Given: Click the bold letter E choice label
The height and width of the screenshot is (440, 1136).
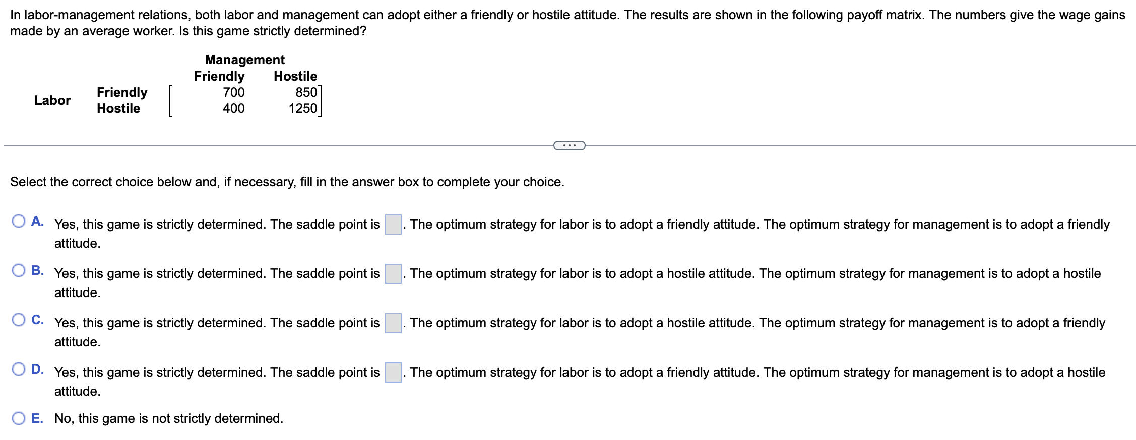Looking at the screenshot, I should click(37, 418).
